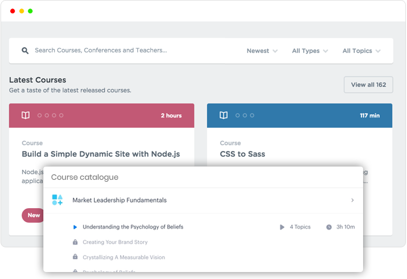The width and height of the screenshot is (407, 279).
Task: Click the 117 min duration label
Action: (370, 115)
